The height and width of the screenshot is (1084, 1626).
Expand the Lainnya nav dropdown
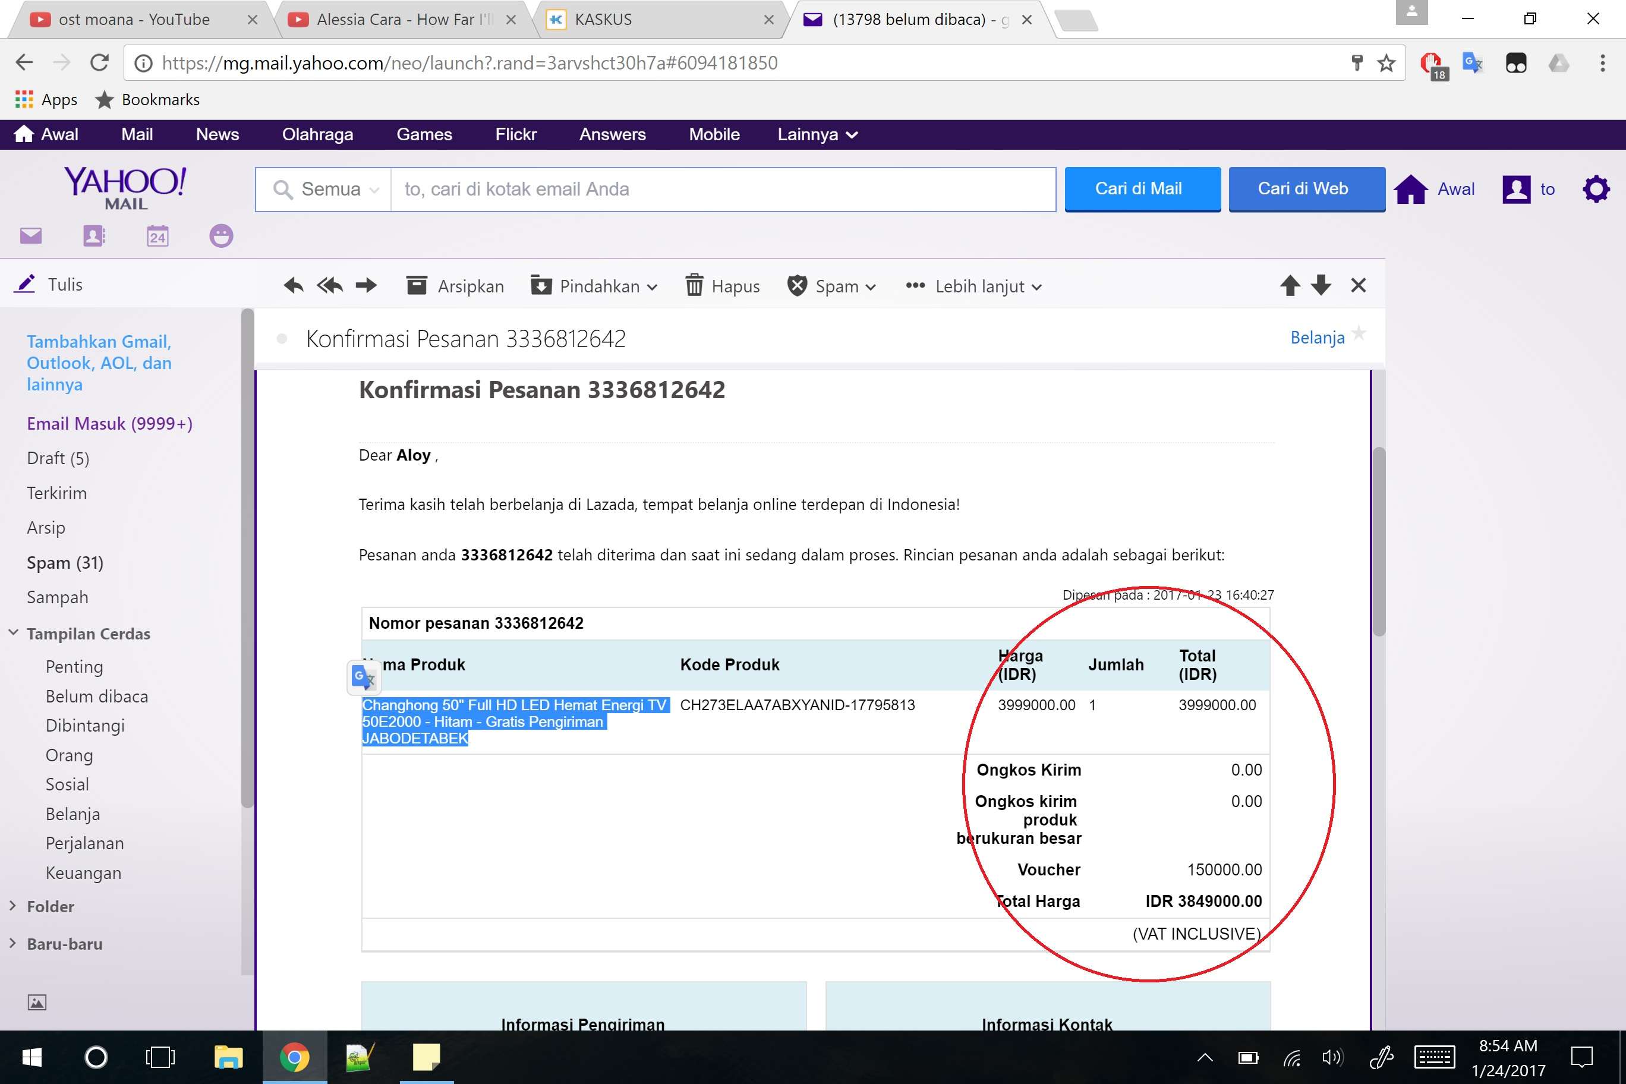coord(817,134)
